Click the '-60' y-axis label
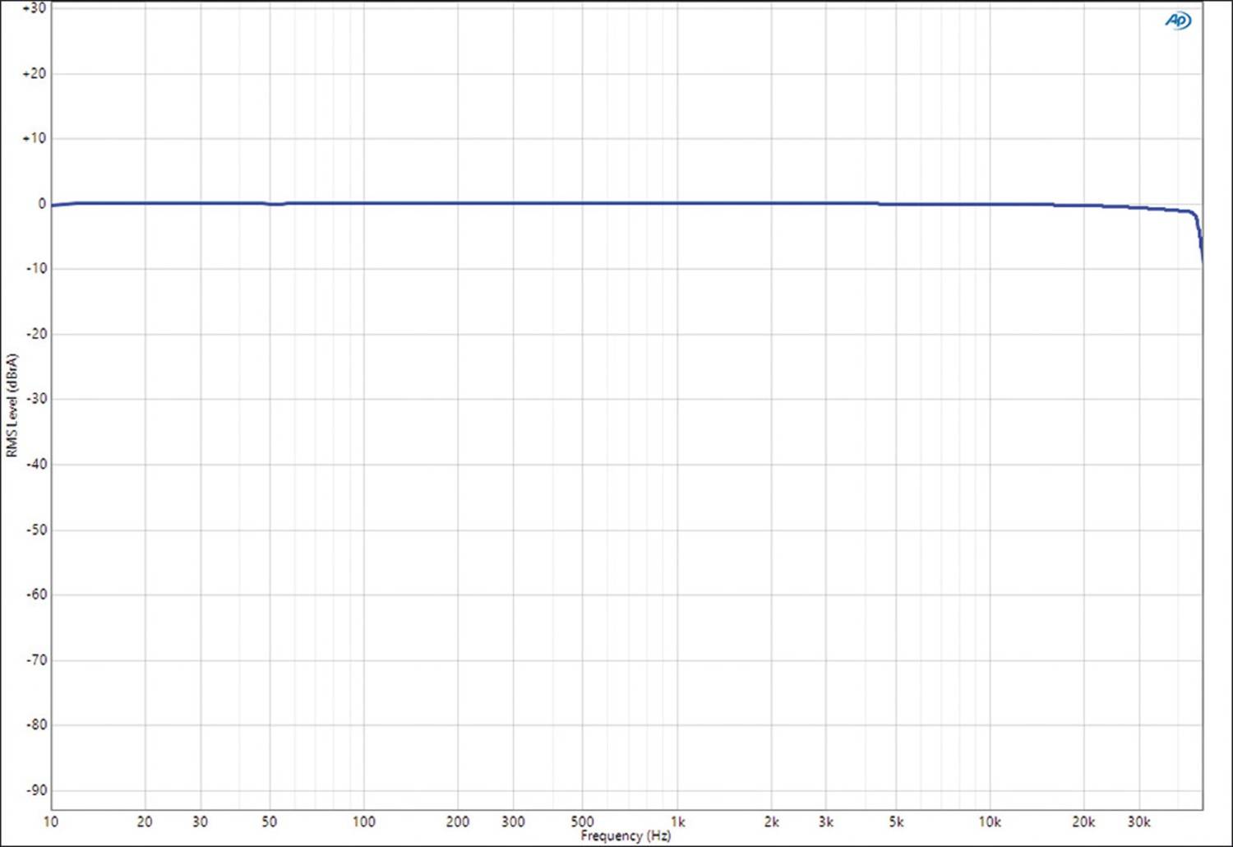This screenshot has height=847, width=1233. 36,595
